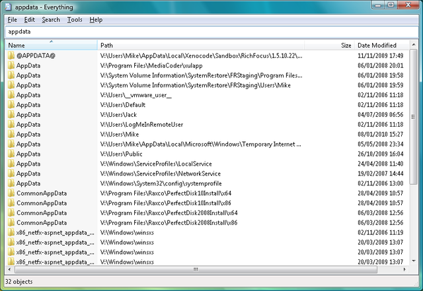This screenshot has height=291, width=423.
Task: Click the Everything app icon in title bar
Action: coord(9,7)
